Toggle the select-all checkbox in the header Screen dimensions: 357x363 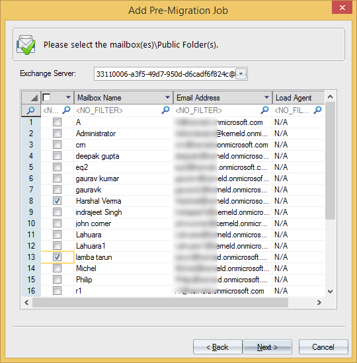tap(46, 97)
